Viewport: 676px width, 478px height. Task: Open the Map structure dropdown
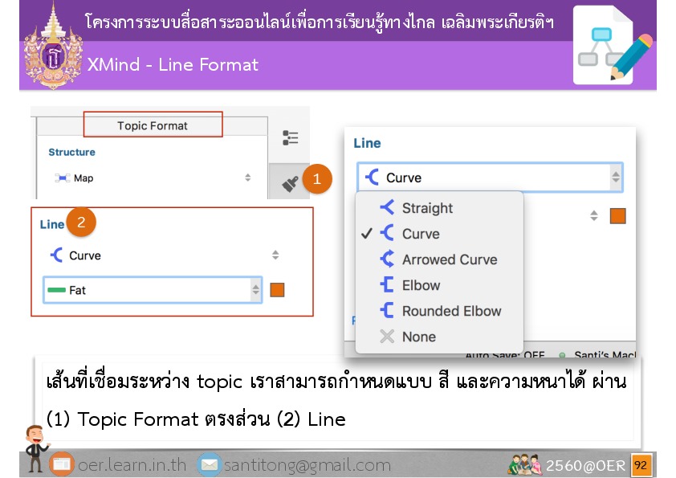coord(153,178)
